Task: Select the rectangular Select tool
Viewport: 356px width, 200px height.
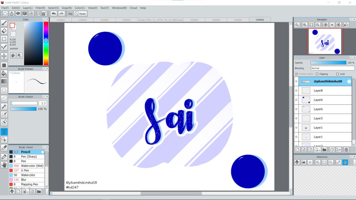Action: (4, 91)
